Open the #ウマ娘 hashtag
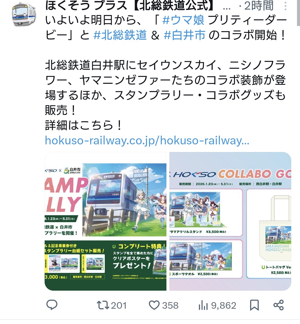This screenshot has height=324, width=300. tap(183, 20)
